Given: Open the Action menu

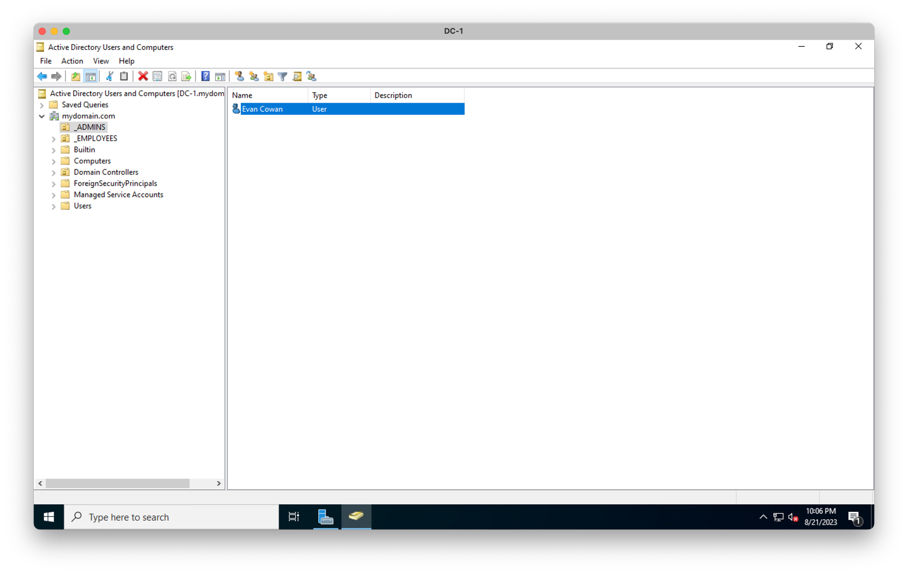Looking at the screenshot, I should pos(72,61).
